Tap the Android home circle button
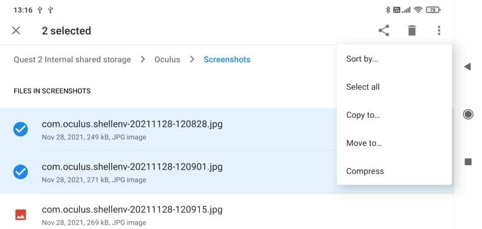This screenshot has height=229, width=482. [x=468, y=114]
